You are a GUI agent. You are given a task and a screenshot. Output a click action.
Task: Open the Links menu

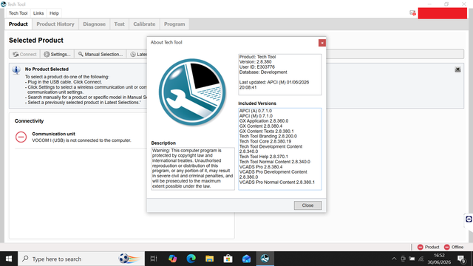tap(38, 13)
